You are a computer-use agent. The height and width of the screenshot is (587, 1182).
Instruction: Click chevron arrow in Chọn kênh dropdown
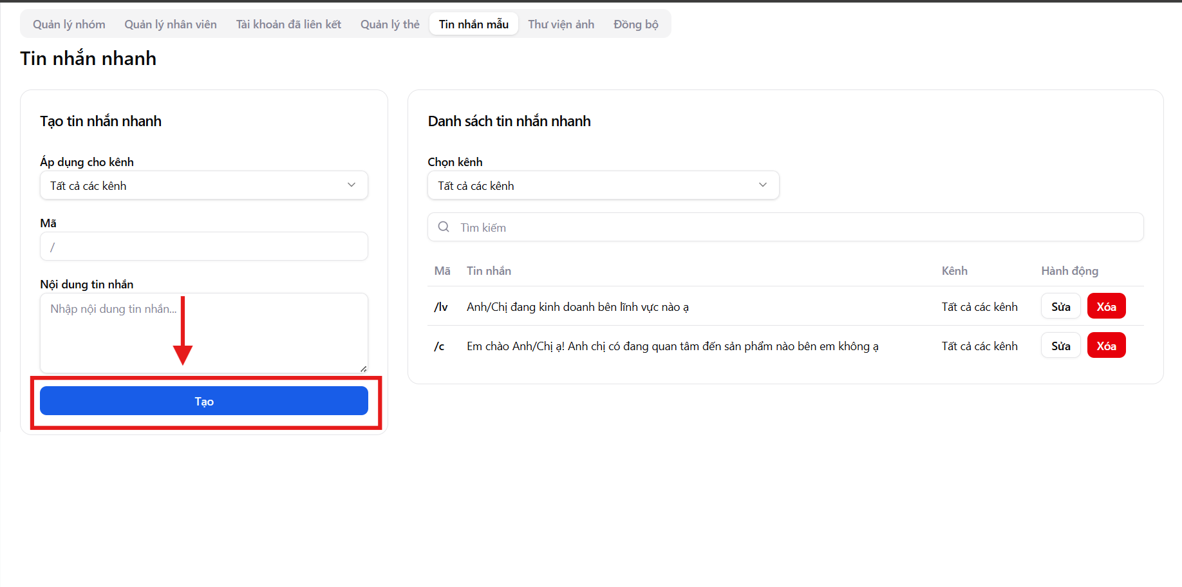[763, 185]
